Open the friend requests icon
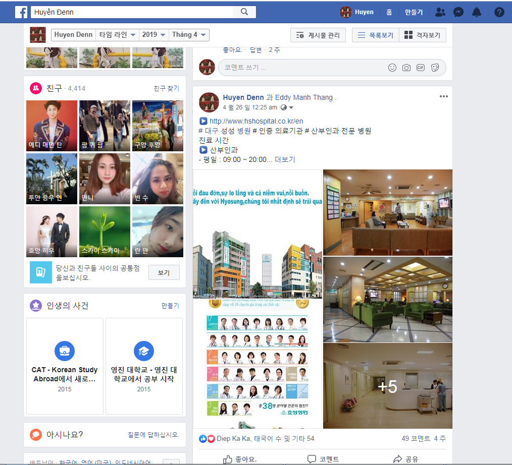 [x=440, y=12]
